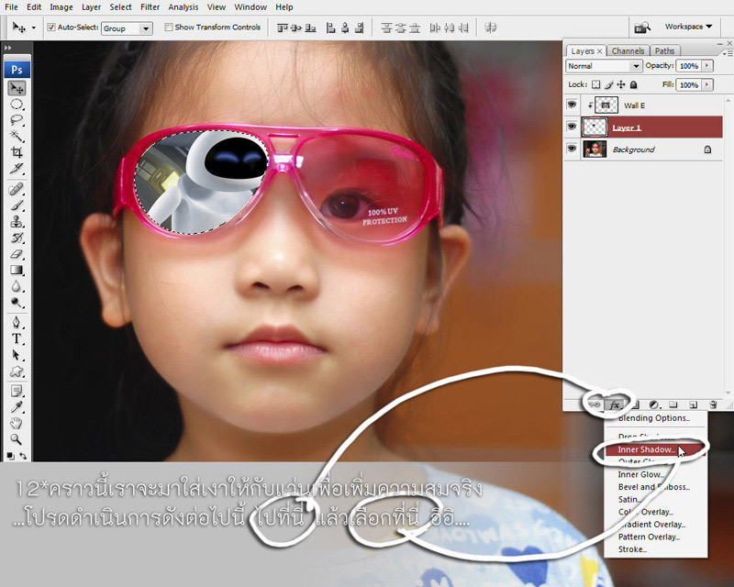Select the Custom Shape tool
This screenshot has height=587, width=734.
(x=17, y=371)
